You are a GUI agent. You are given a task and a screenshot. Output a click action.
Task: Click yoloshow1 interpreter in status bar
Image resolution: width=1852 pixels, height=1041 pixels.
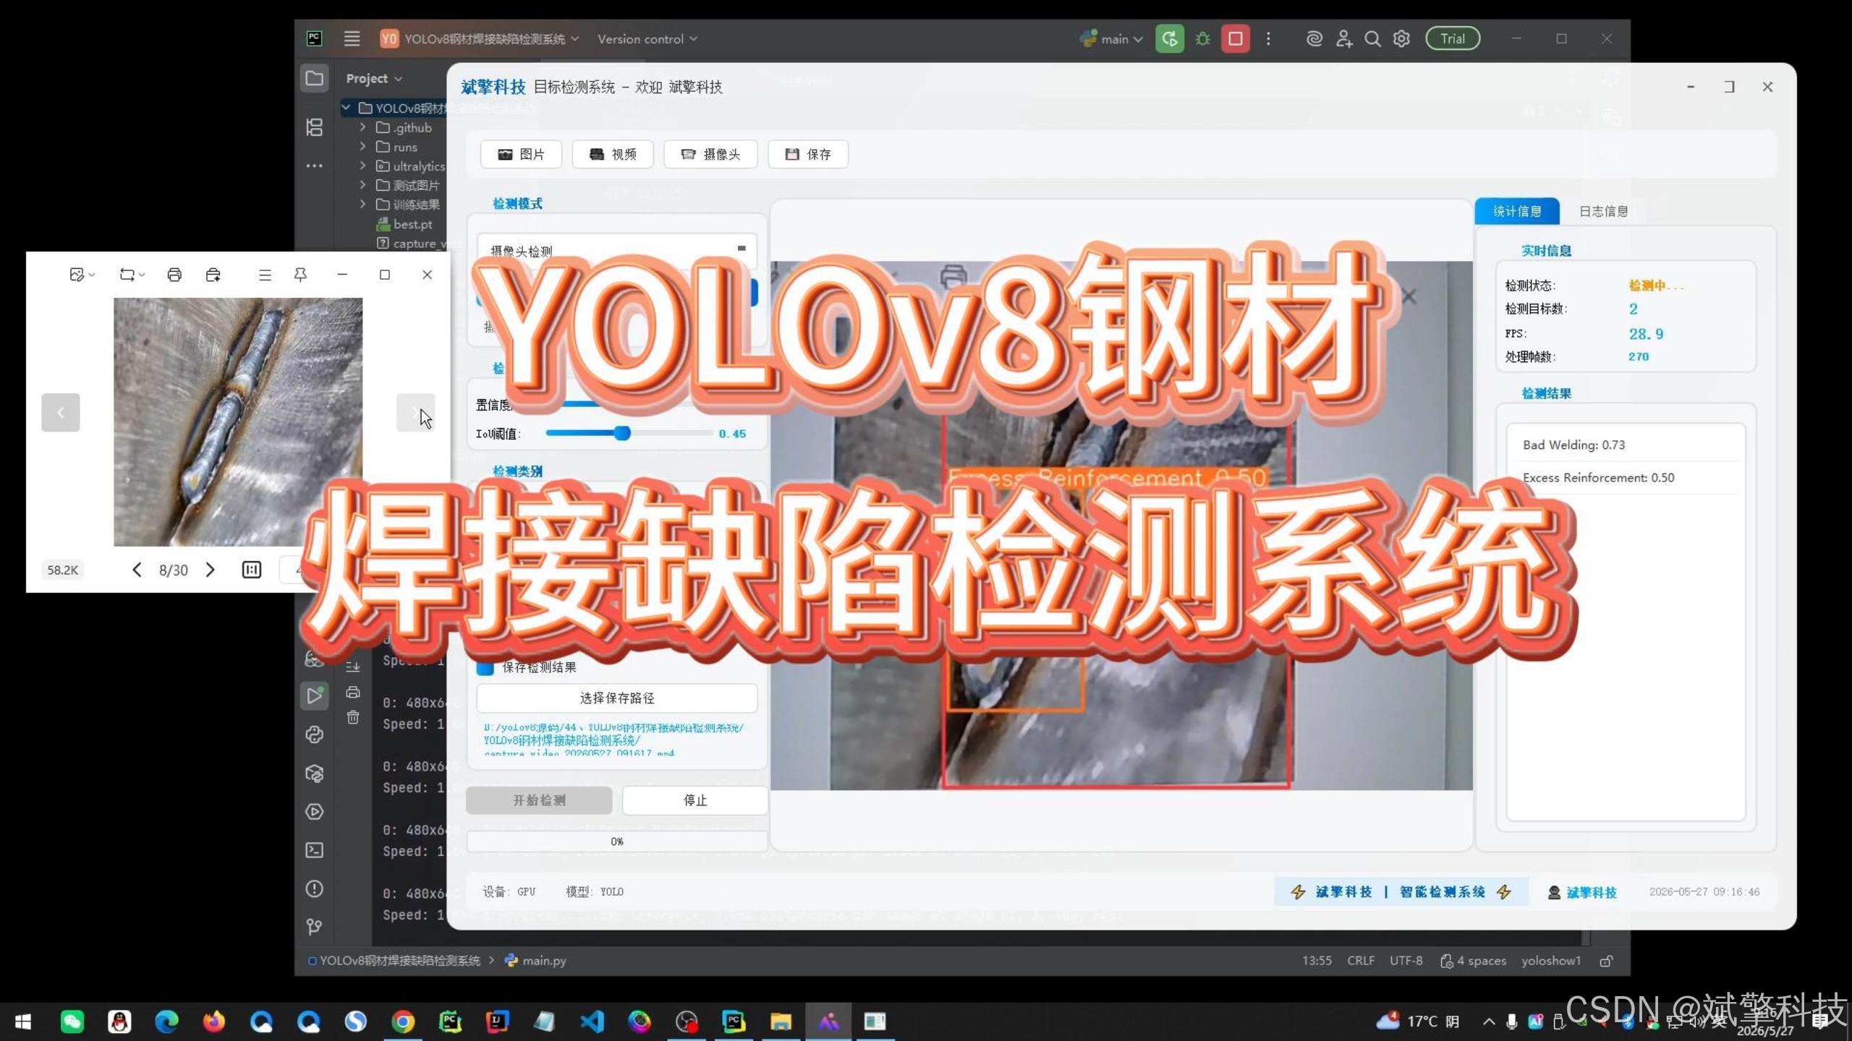[1551, 961]
